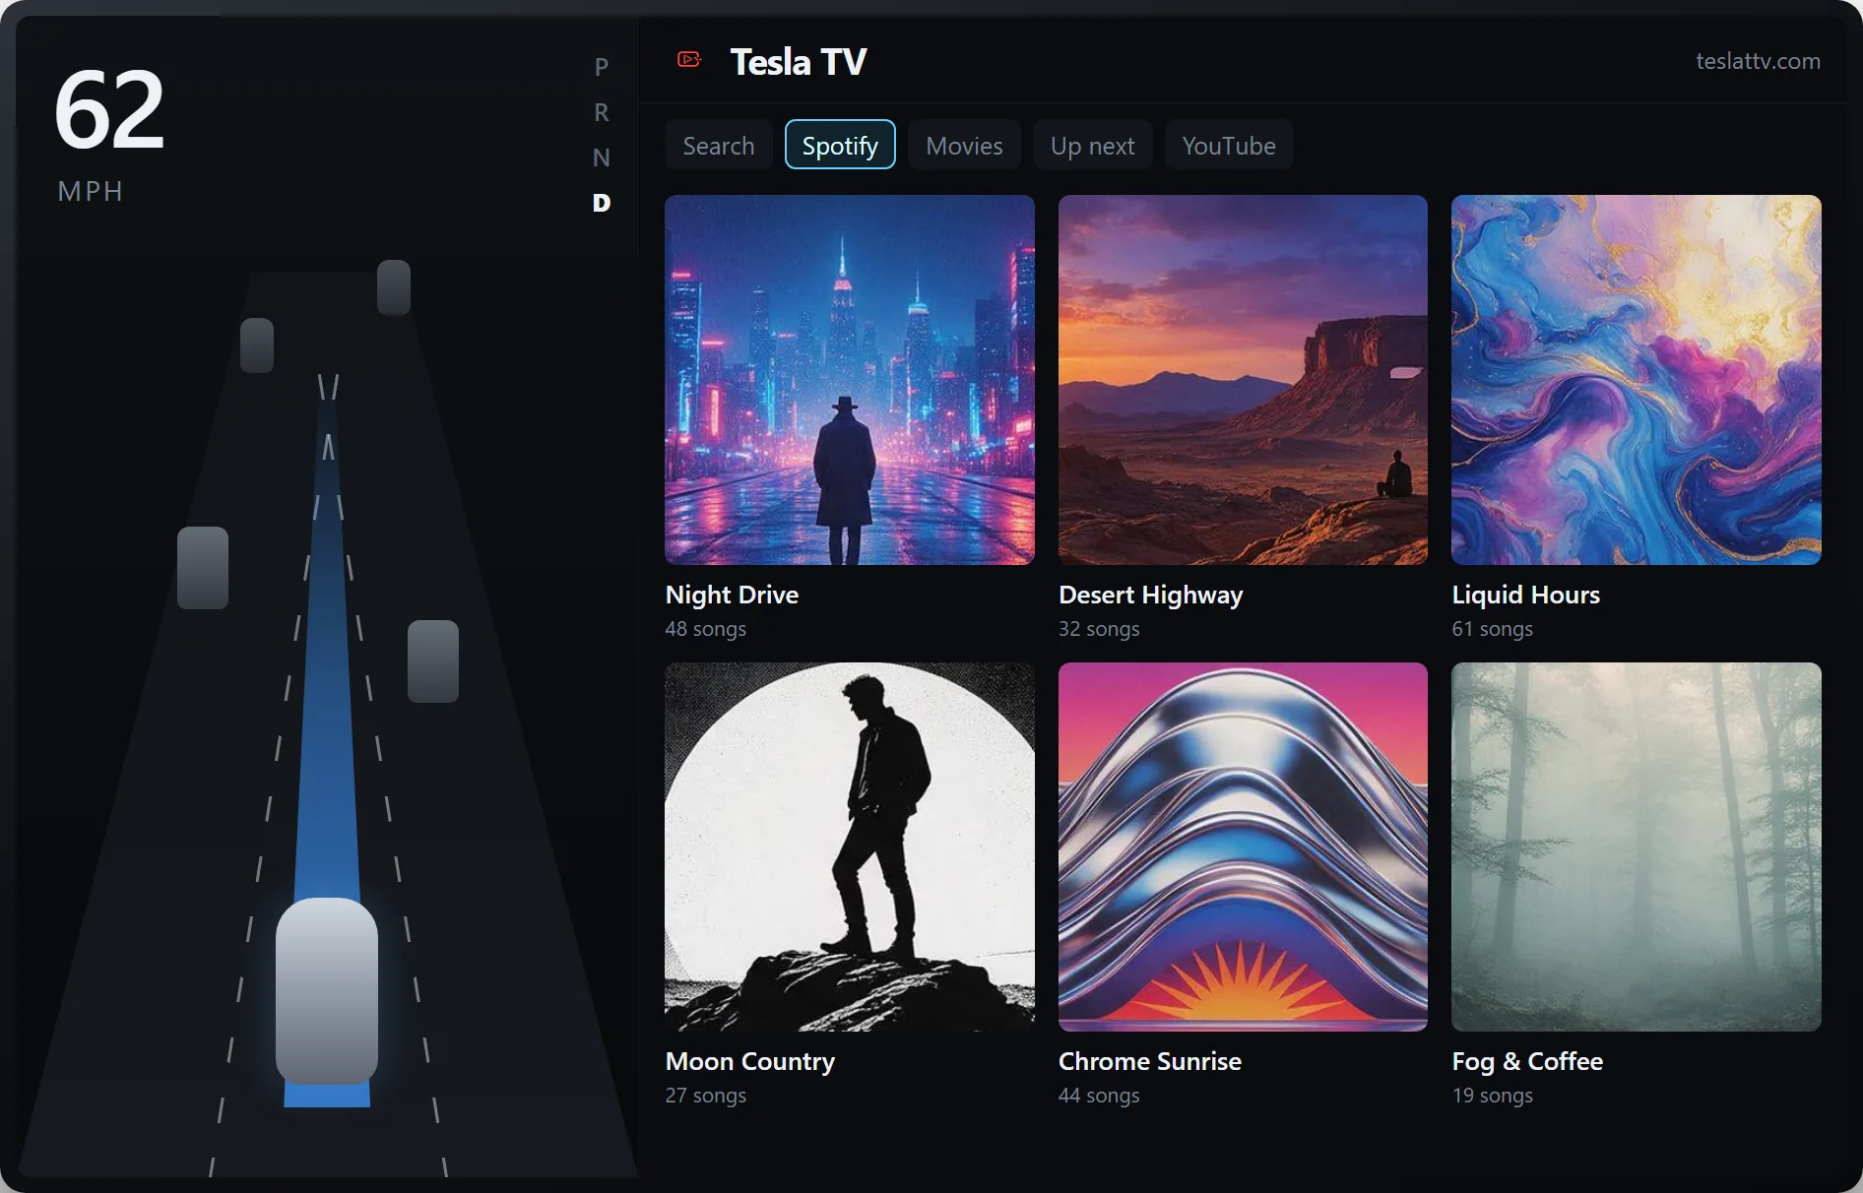Open the teslattv.com link

click(x=1758, y=61)
